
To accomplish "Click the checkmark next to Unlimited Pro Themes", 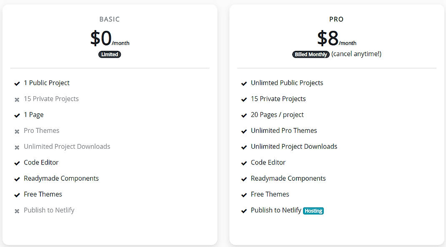I will pyautogui.click(x=244, y=131).
